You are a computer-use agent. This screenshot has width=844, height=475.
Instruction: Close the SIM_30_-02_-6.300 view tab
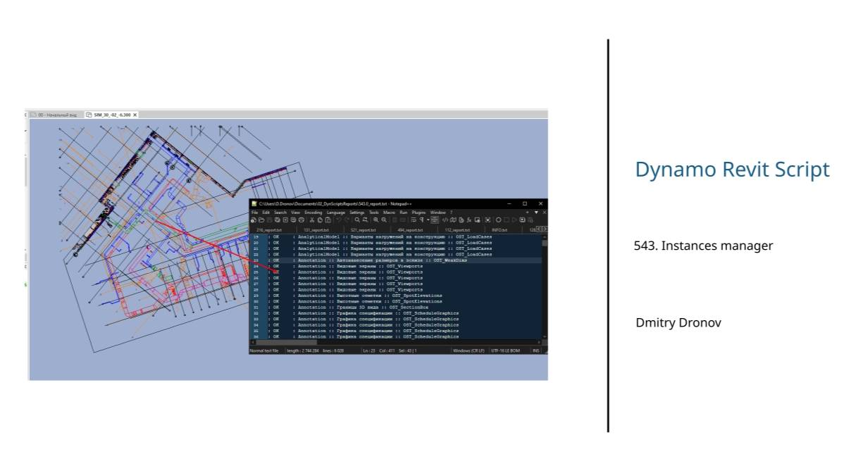[x=135, y=115]
